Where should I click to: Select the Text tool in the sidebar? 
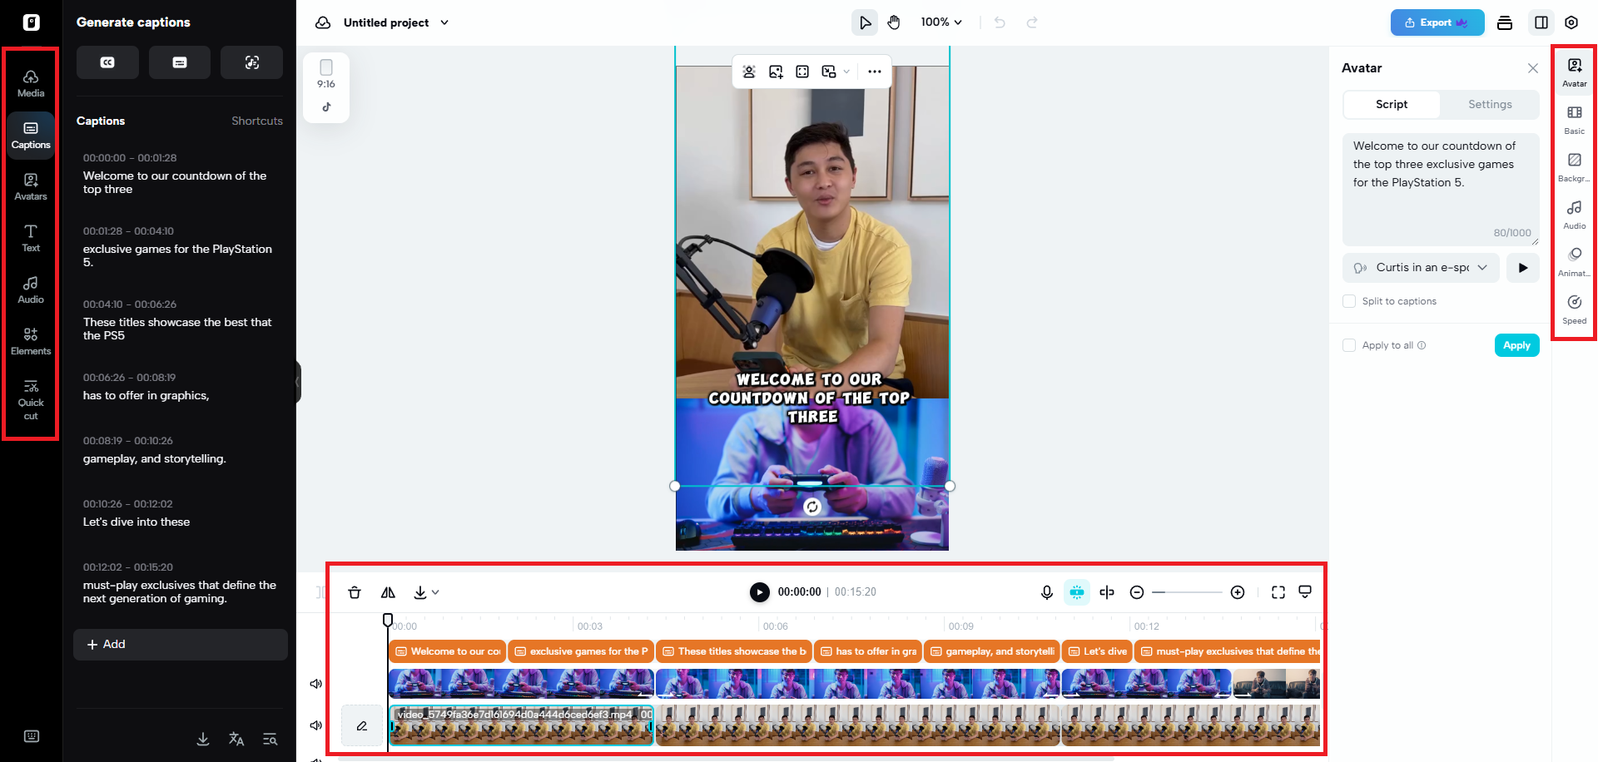click(x=30, y=238)
